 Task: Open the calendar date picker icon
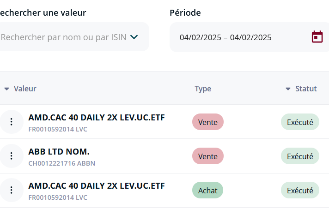tap(317, 37)
